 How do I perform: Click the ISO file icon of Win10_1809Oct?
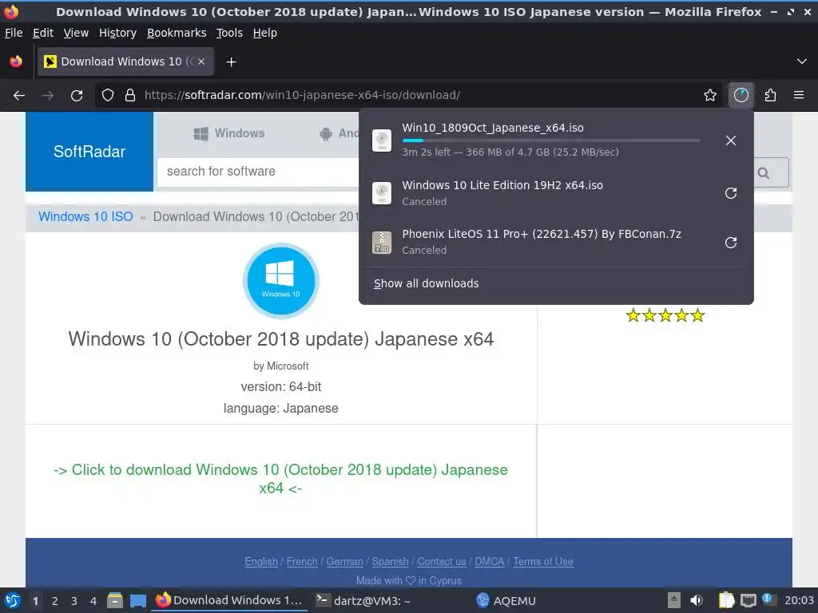click(382, 140)
